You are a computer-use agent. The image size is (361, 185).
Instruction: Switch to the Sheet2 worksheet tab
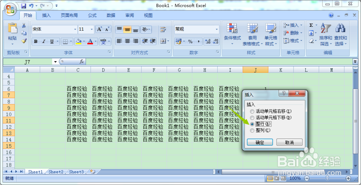[56, 172]
